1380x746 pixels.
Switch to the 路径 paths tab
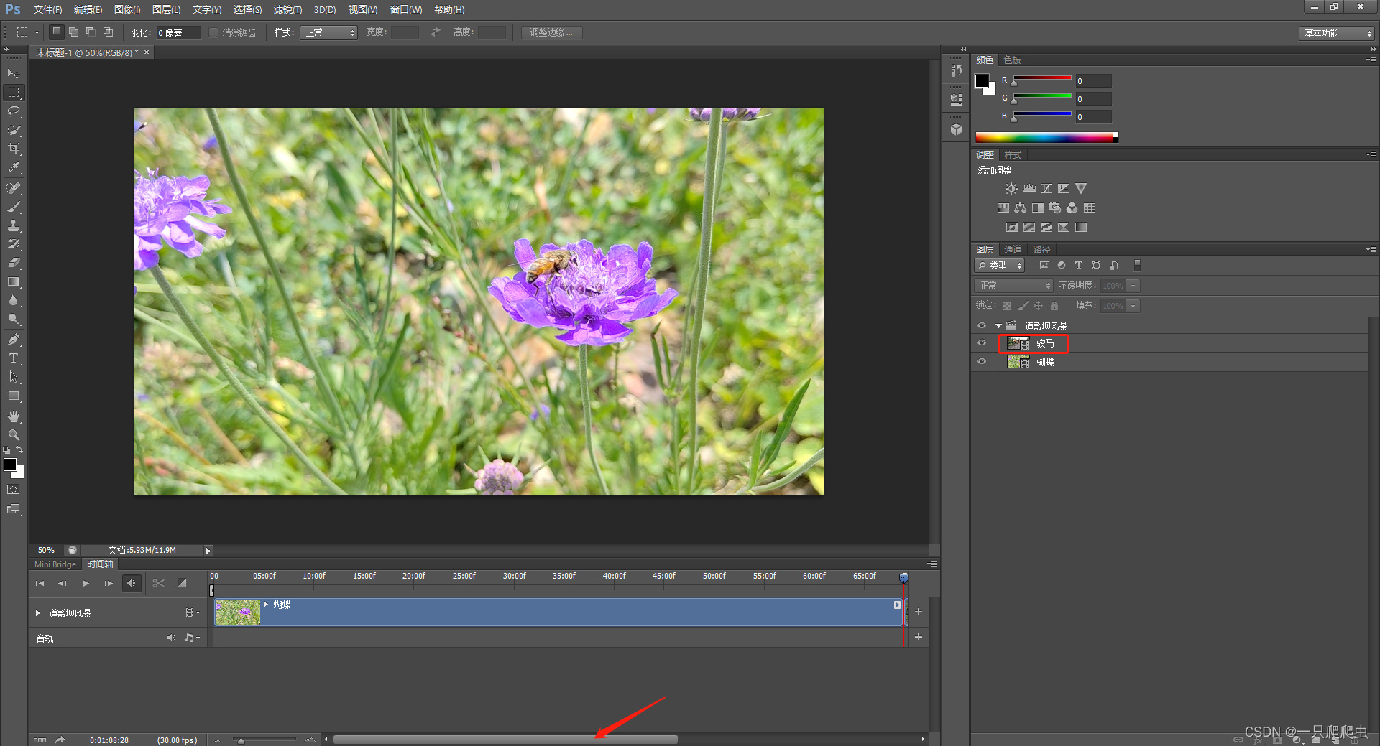(x=1041, y=249)
